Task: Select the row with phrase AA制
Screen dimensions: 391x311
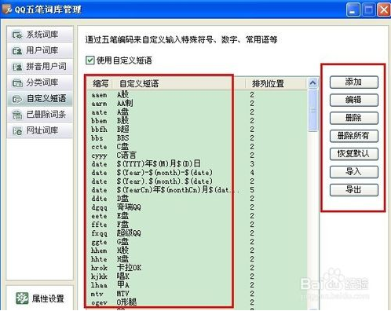Action: (196, 104)
